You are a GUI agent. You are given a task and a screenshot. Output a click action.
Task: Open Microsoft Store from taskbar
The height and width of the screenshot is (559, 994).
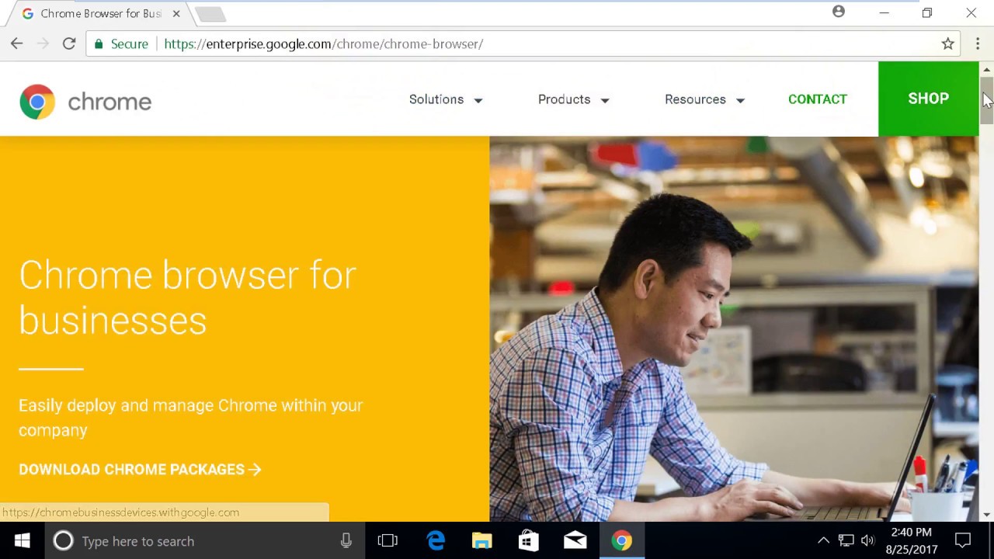[x=528, y=541]
